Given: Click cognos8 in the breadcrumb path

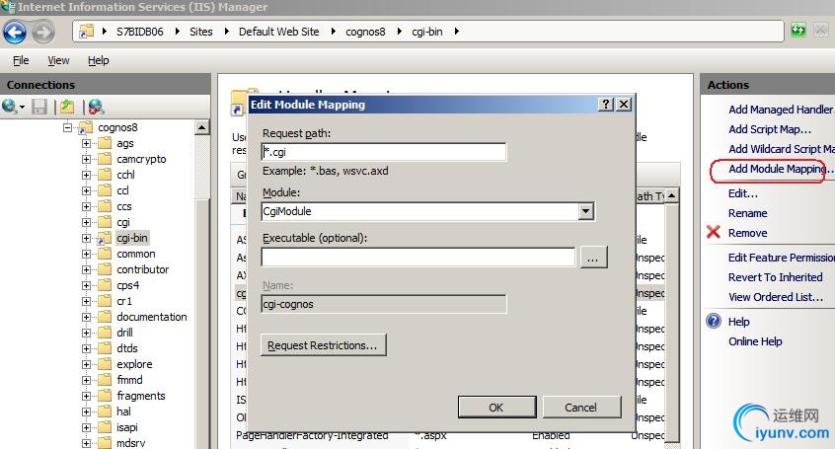Looking at the screenshot, I should 365,32.
